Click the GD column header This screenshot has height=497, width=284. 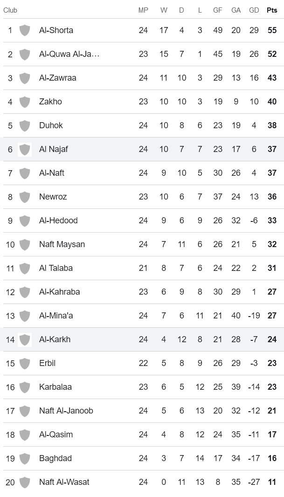point(254,10)
